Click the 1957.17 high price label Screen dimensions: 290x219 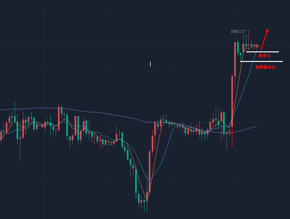[237, 32]
